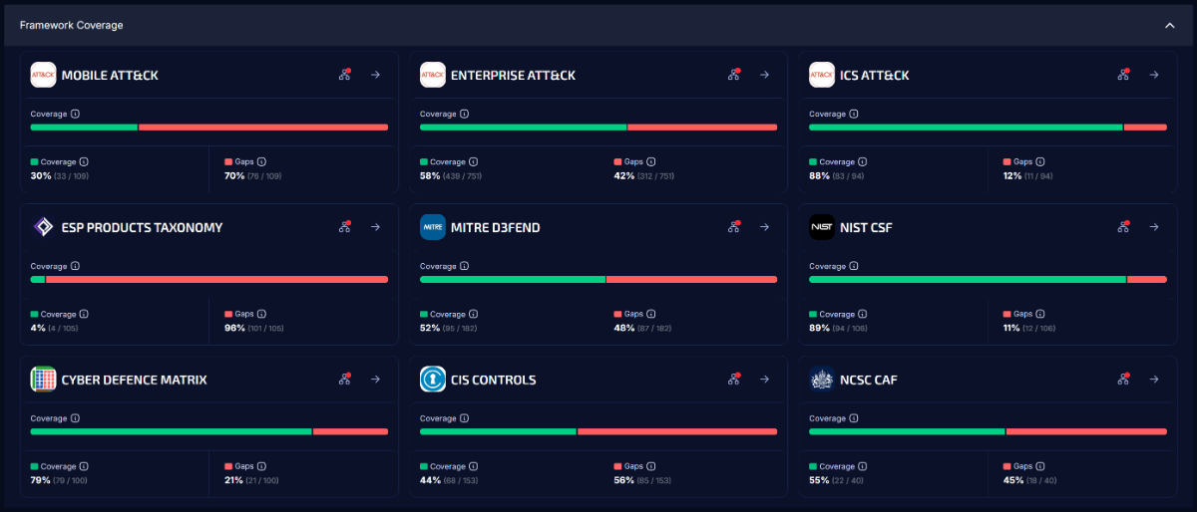
Task: Open the network graph icon for CIS CONTROLS
Action: pos(734,380)
